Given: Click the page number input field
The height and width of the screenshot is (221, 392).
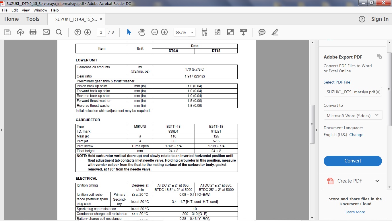Looking at the screenshot, I should (x=101, y=32).
